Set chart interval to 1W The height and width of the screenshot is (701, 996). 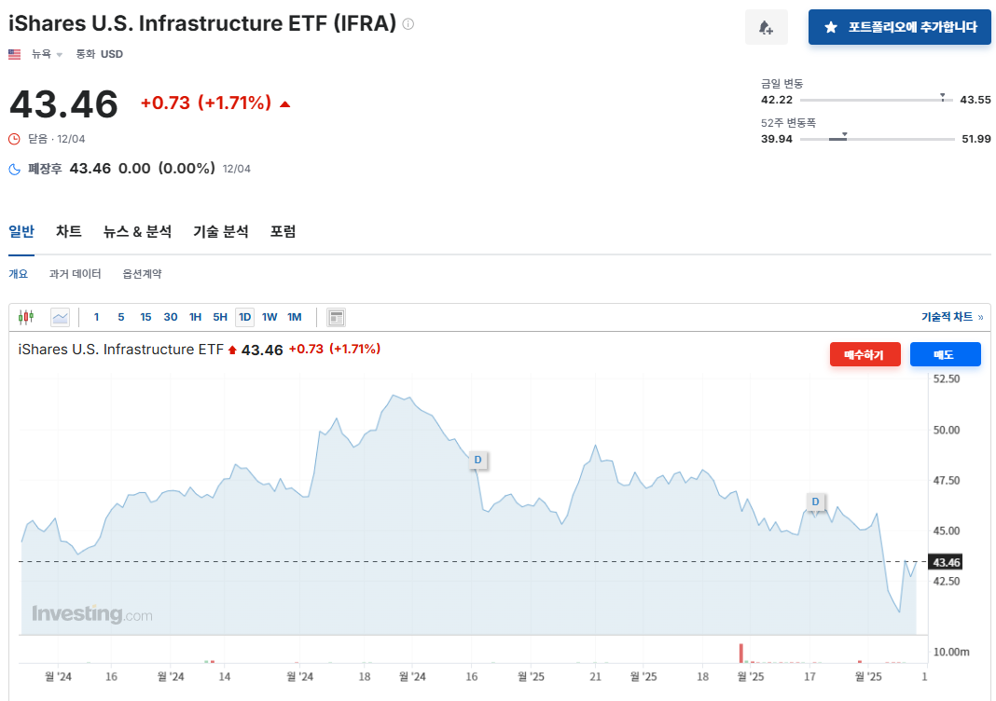(x=270, y=317)
